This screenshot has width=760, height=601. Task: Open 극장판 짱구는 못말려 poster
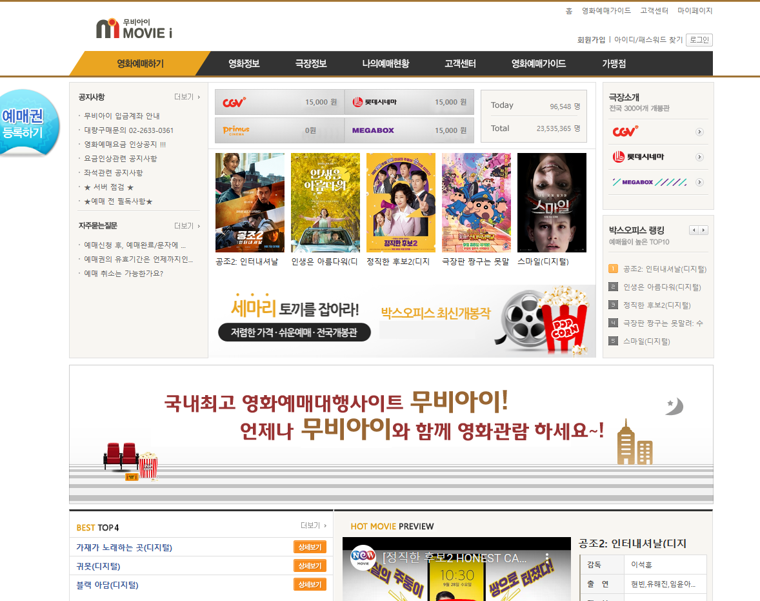point(477,203)
